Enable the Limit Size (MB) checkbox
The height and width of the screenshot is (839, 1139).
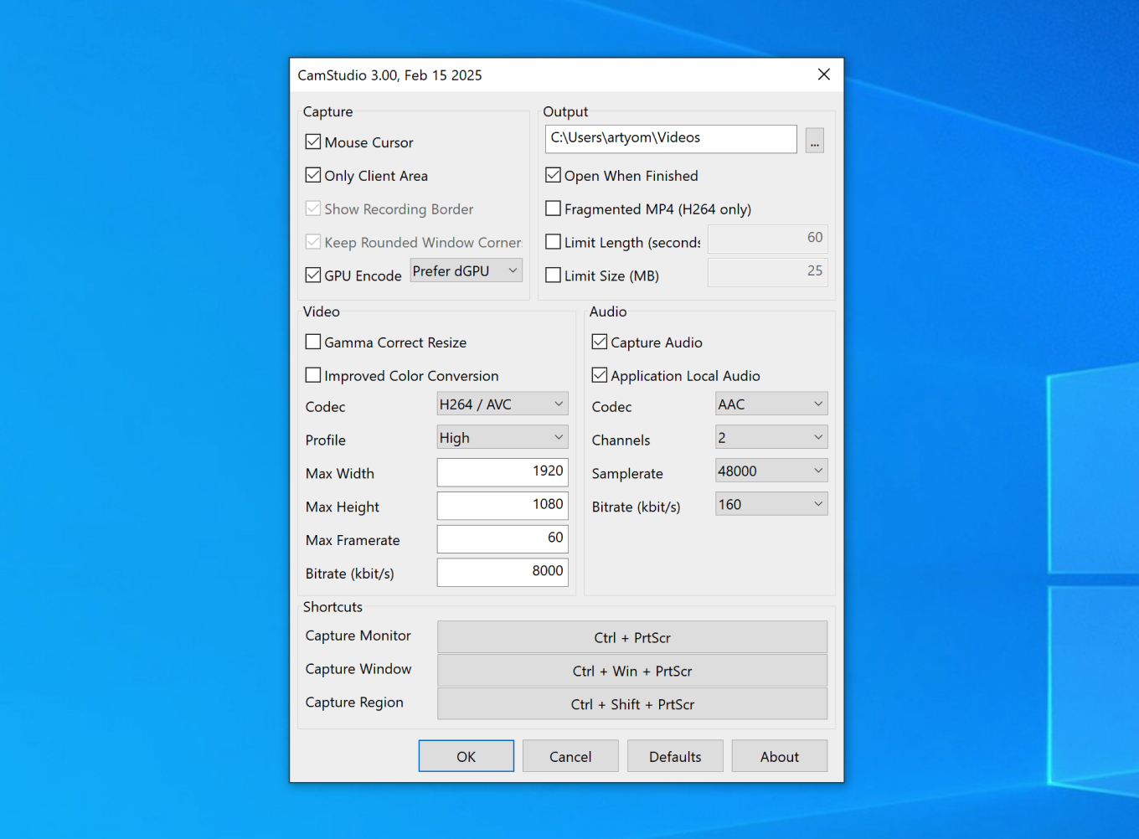click(x=554, y=275)
